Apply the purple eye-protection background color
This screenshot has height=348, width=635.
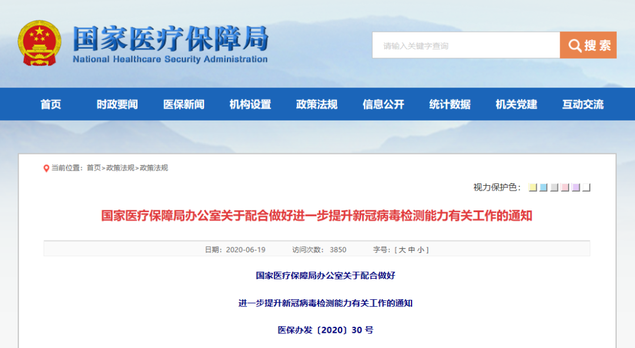click(576, 188)
